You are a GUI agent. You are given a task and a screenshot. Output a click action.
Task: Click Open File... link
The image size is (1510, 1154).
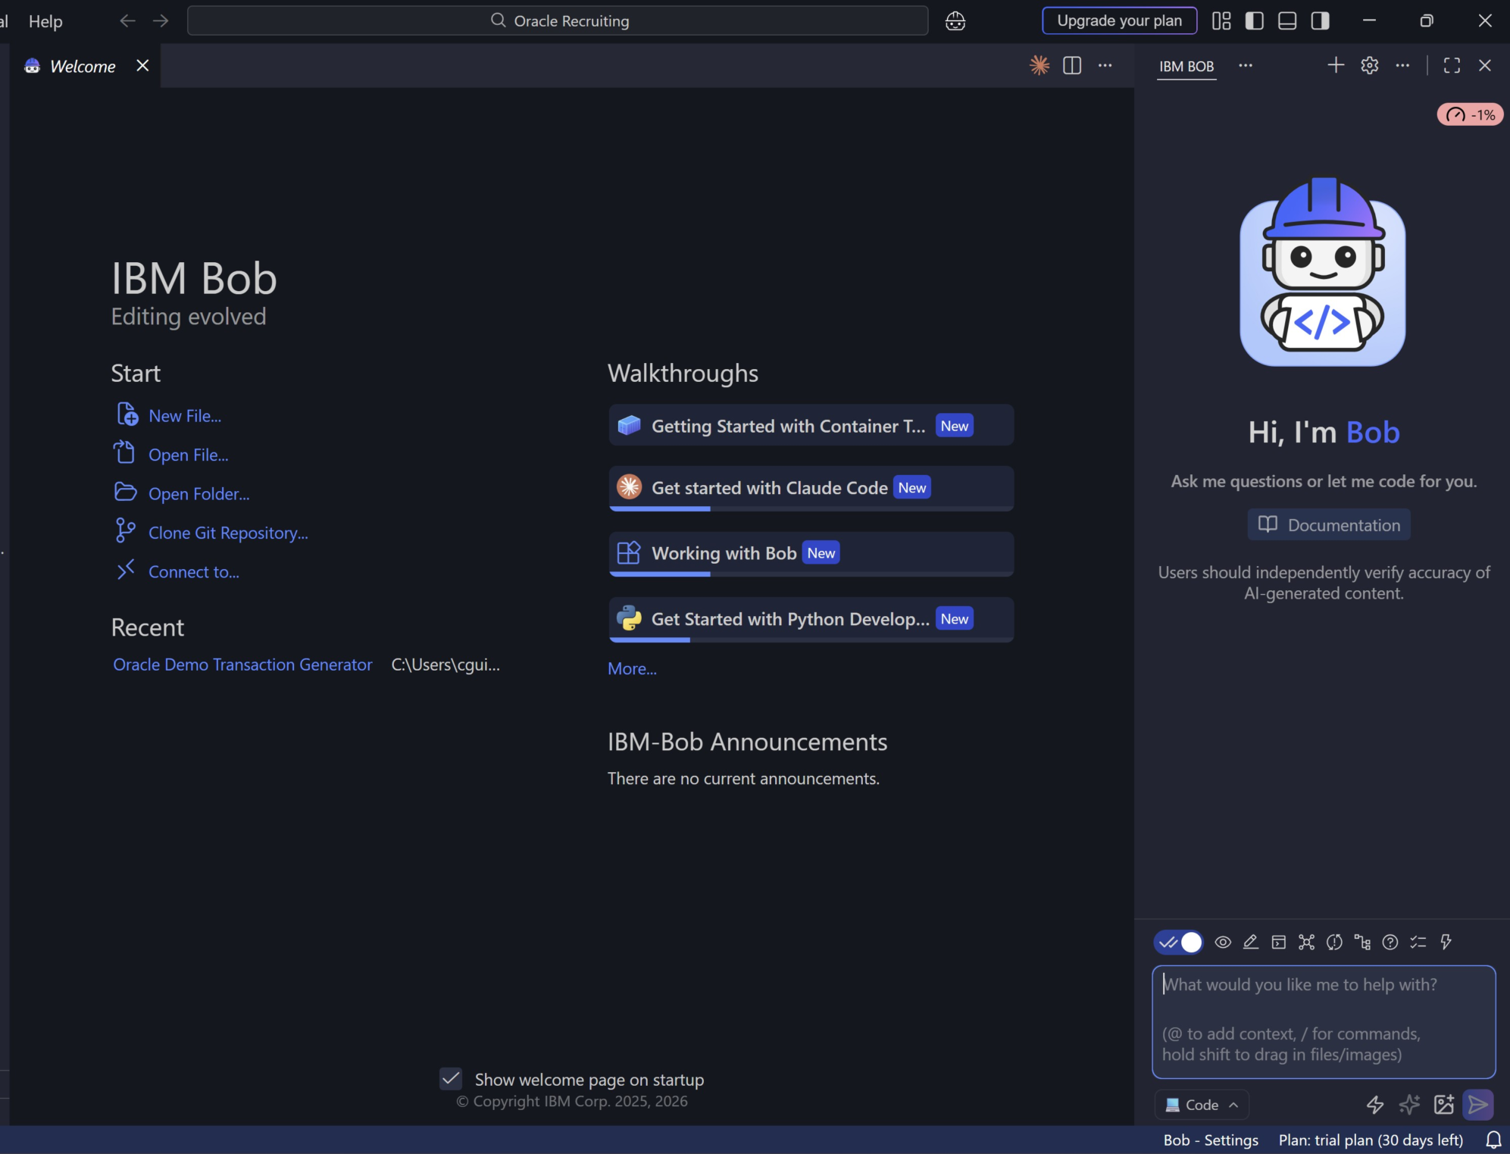pos(189,455)
